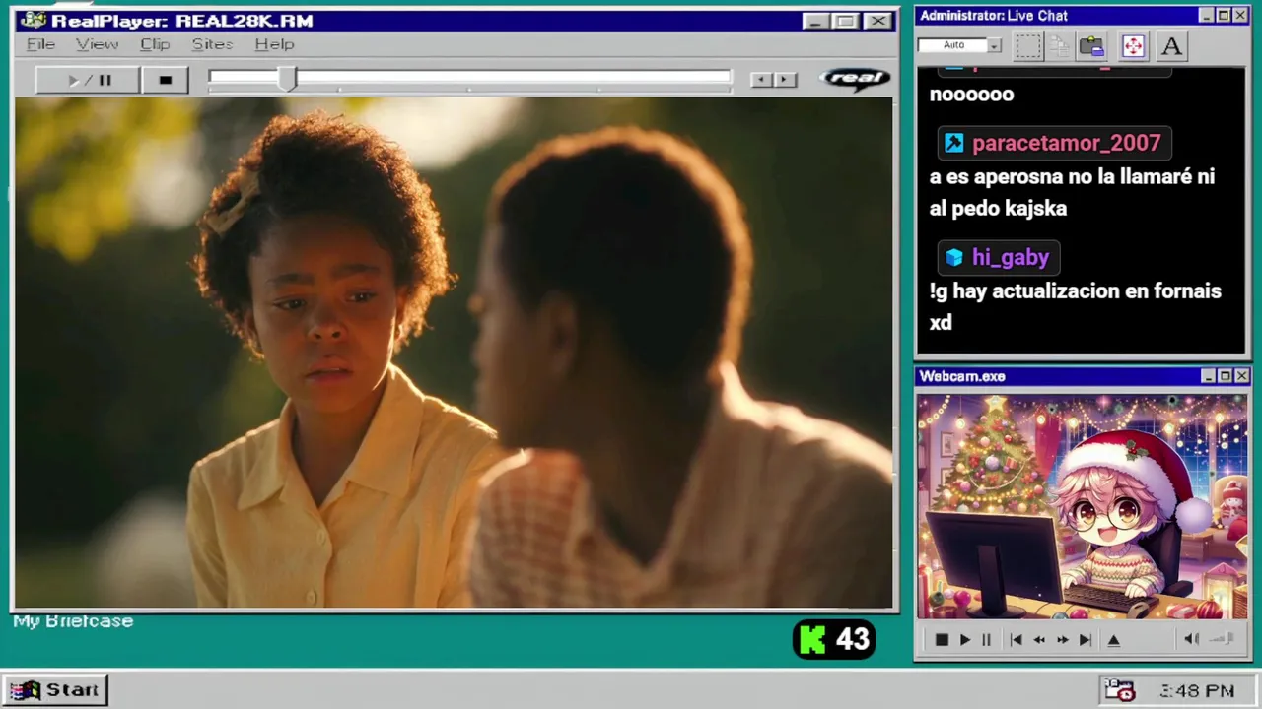
Task: Click the My Briefcase desktop label
Action: pos(73,621)
